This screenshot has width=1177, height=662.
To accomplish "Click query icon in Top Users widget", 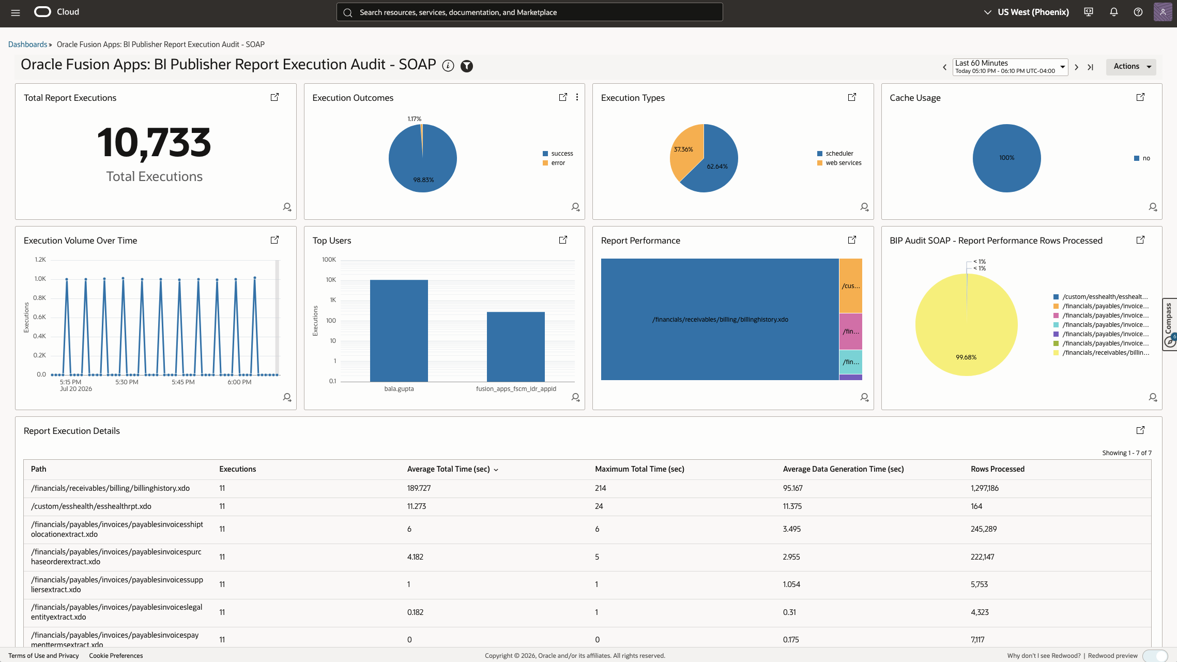I will pos(575,397).
